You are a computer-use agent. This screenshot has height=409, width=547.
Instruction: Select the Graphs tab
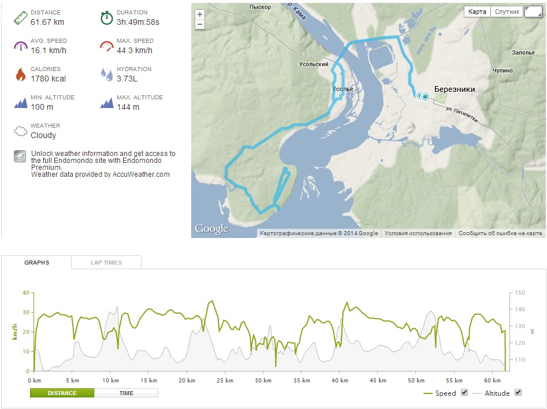click(x=36, y=262)
